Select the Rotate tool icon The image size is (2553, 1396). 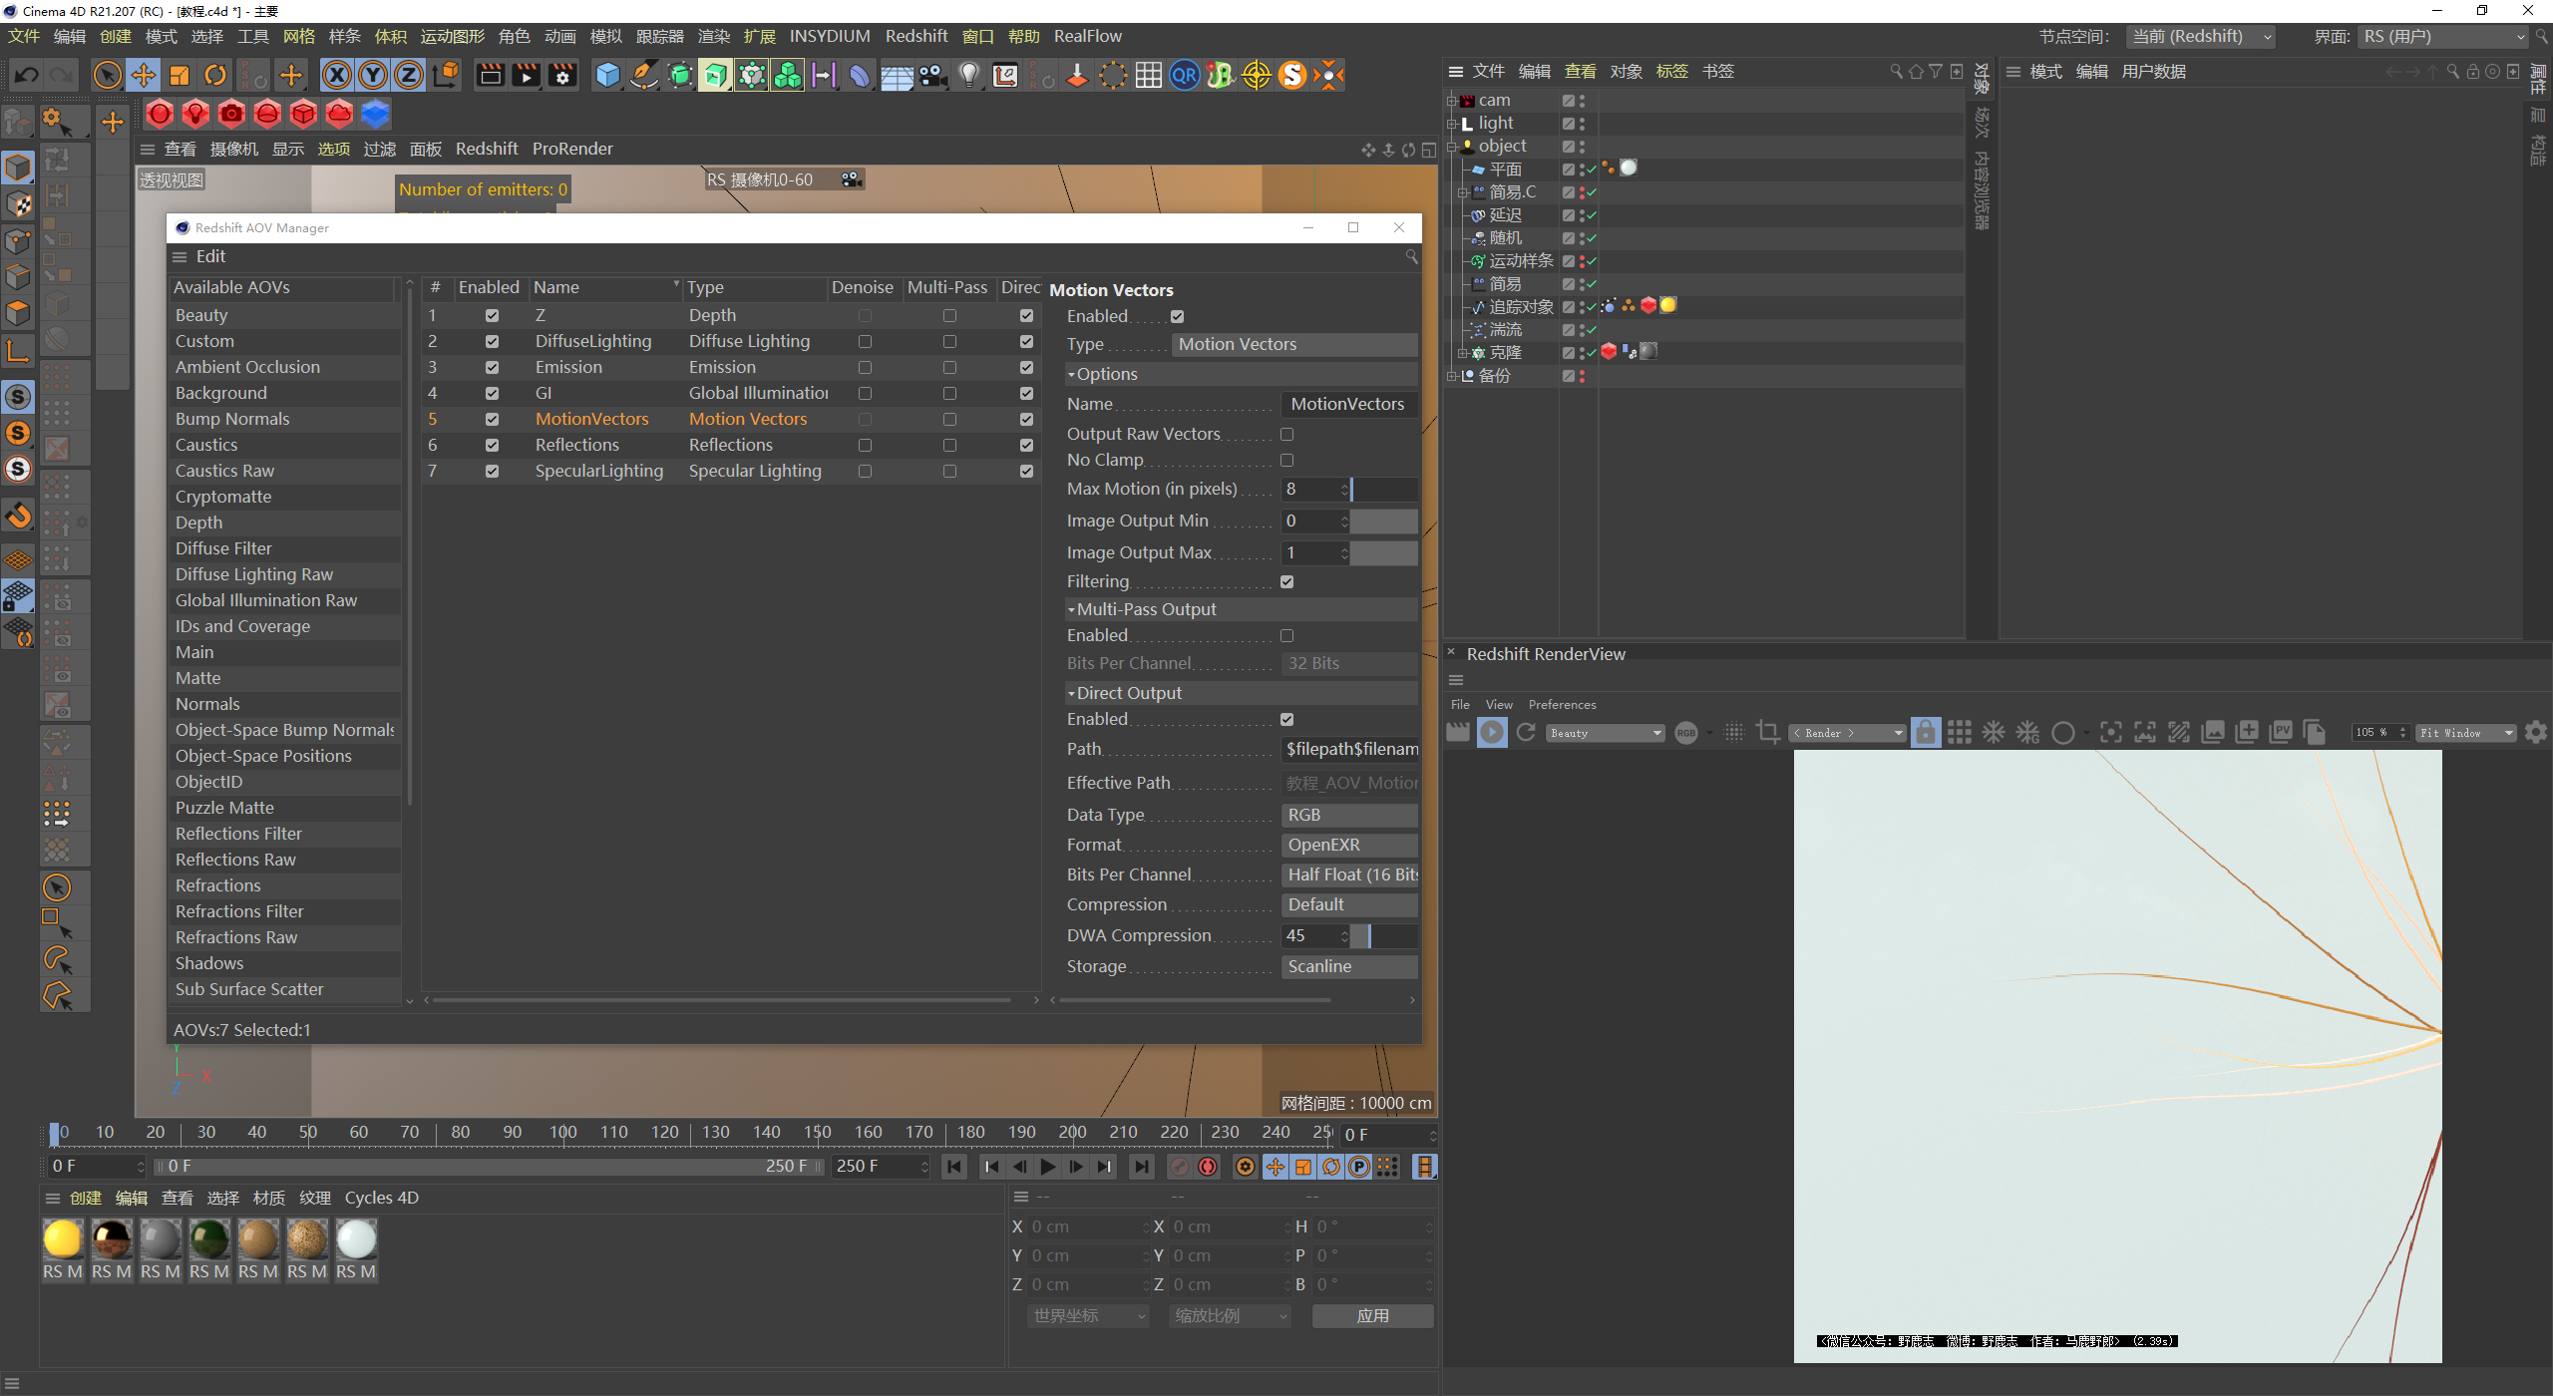[x=215, y=75]
